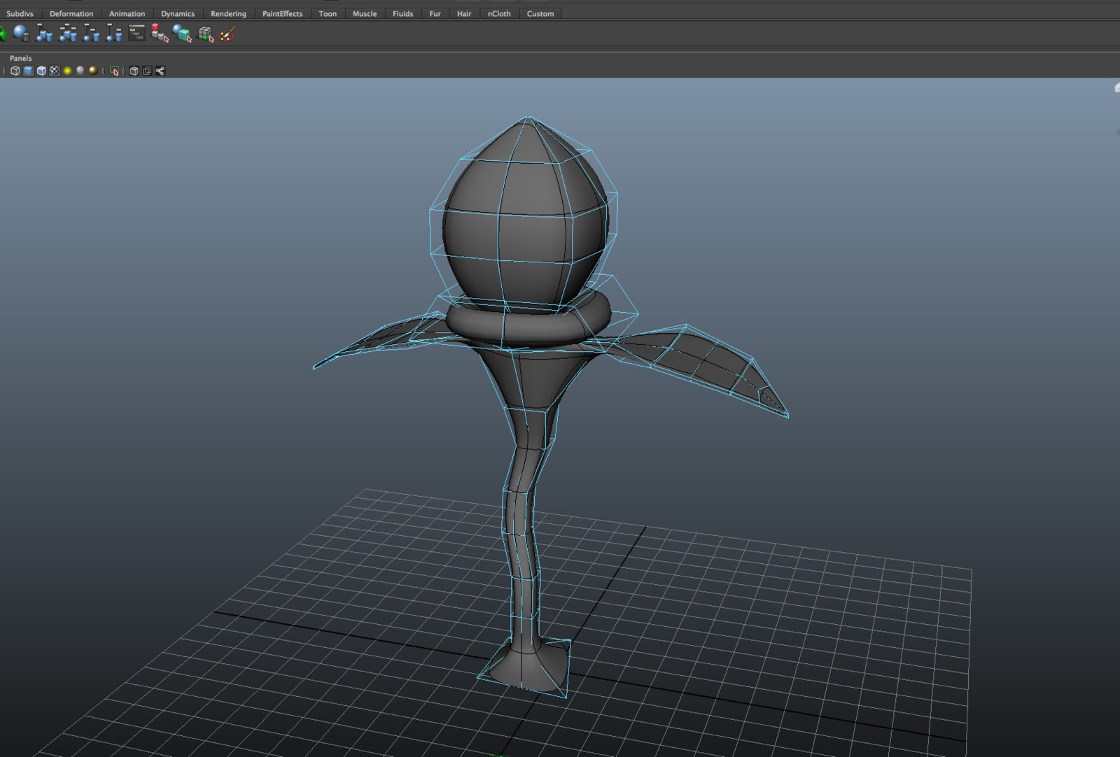Screen dimensions: 1120x757
Task: Click the Custom menu item
Action: coord(540,13)
